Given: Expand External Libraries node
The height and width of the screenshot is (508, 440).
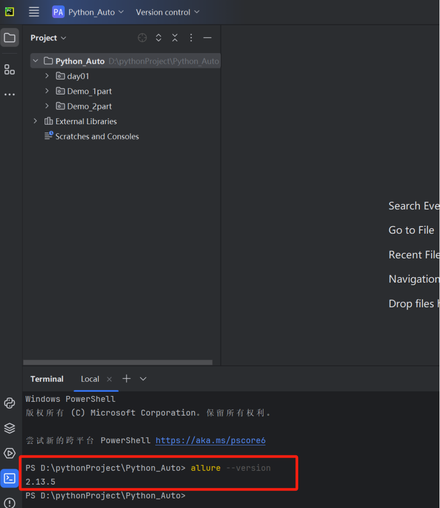Looking at the screenshot, I should point(36,121).
